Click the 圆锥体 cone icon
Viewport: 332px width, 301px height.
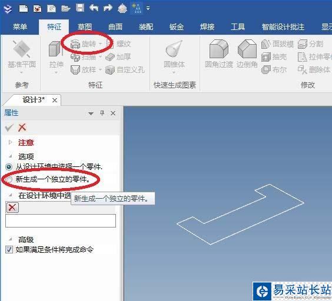pyautogui.click(x=174, y=49)
